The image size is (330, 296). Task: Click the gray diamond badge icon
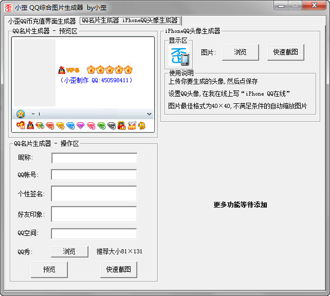112,126
